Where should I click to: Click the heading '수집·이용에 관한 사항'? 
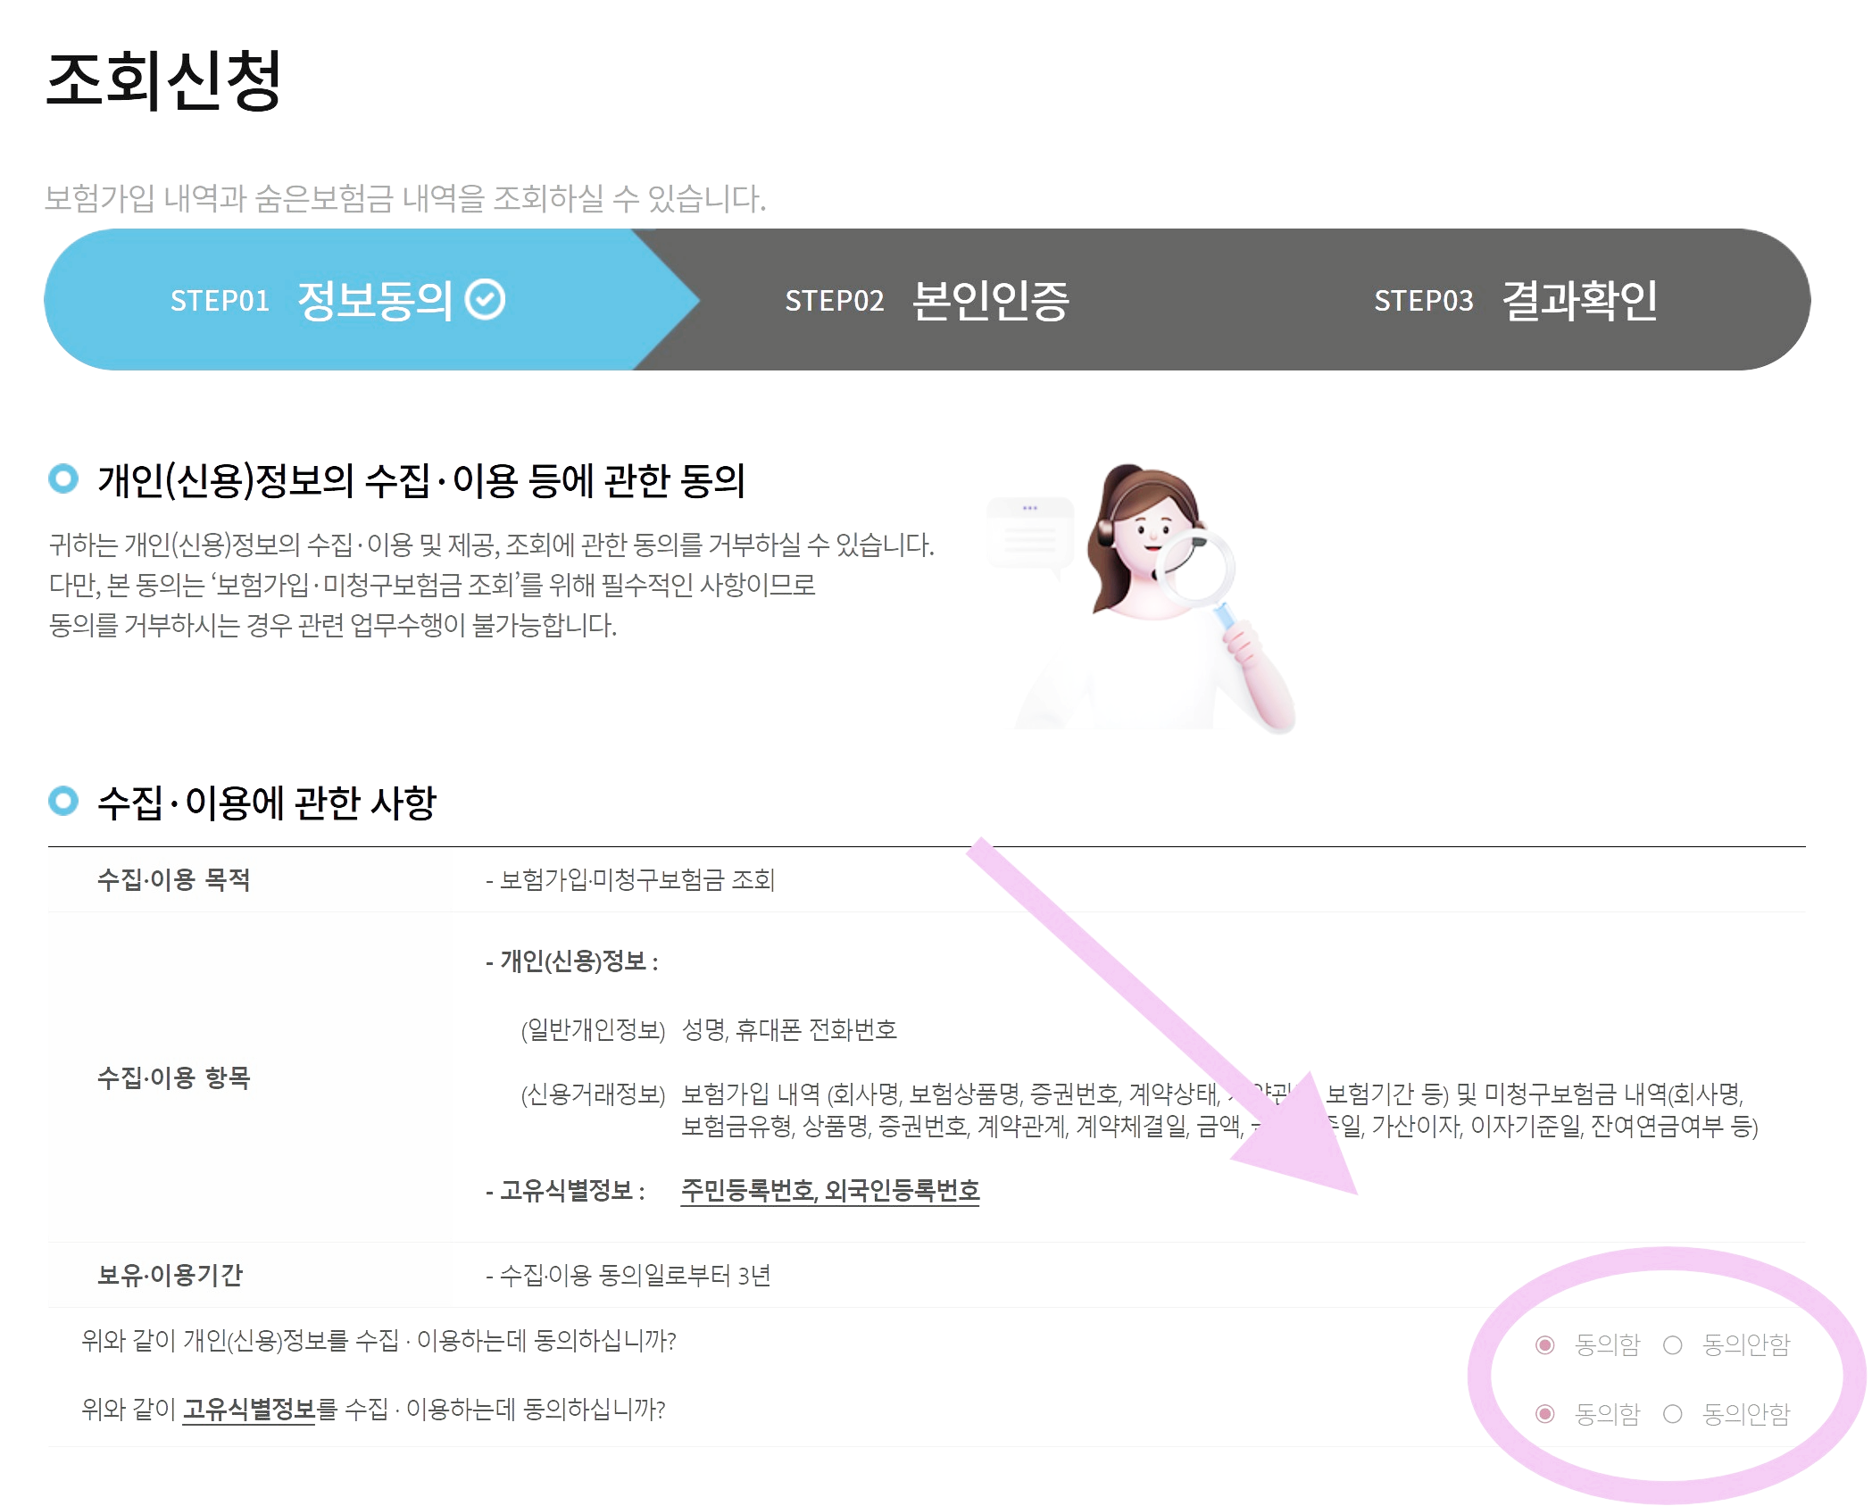(x=267, y=803)
